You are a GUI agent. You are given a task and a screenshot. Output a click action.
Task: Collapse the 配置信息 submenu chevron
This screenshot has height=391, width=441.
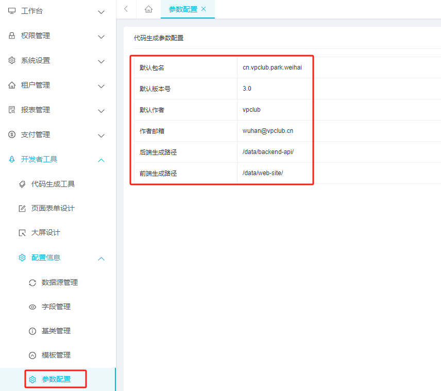[101, 259]
